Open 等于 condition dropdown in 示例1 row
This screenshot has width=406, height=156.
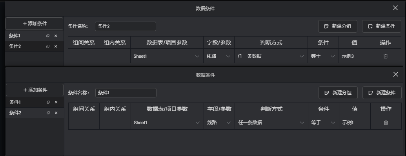click(323, 123)
